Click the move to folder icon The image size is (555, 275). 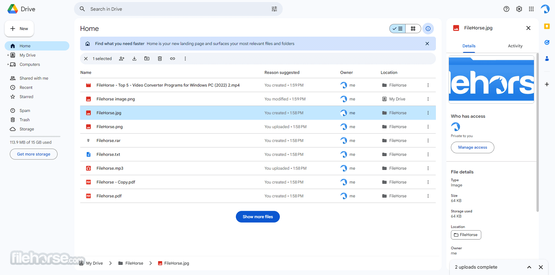[147, 58]
